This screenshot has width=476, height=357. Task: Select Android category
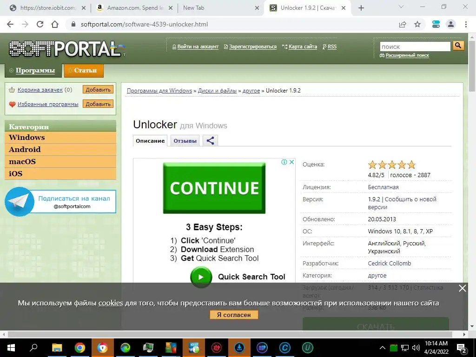click(x=60, y=149)
